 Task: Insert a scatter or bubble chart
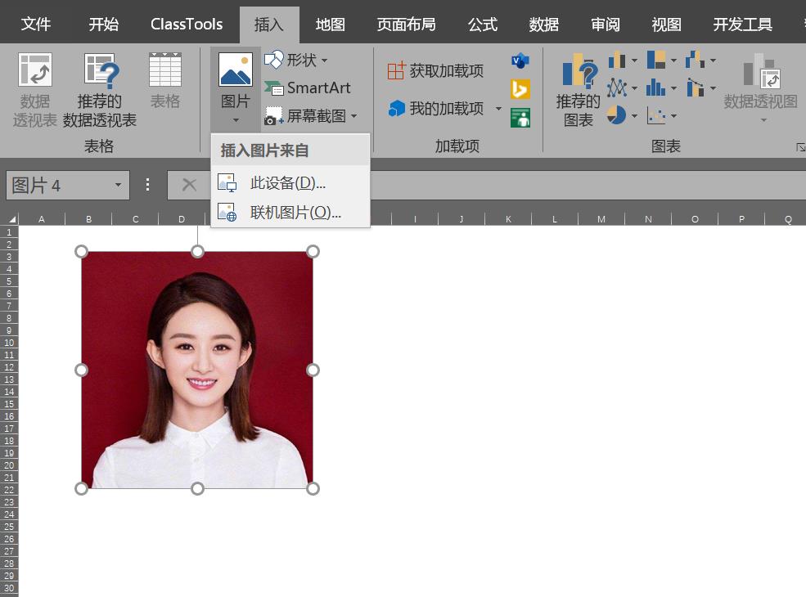pos(656,116)
